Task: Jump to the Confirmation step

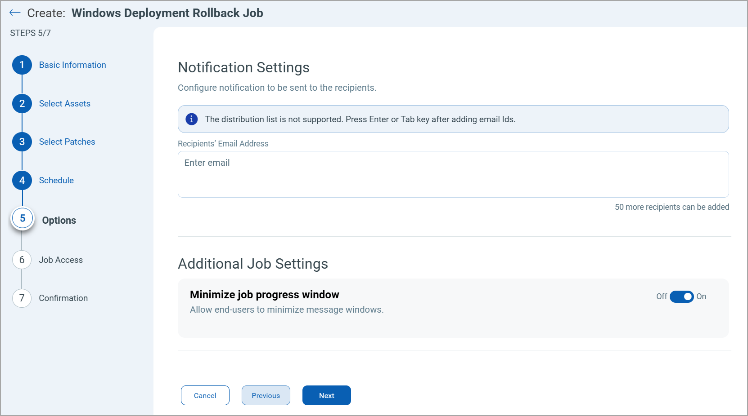Action: click(x=63, y=298)
